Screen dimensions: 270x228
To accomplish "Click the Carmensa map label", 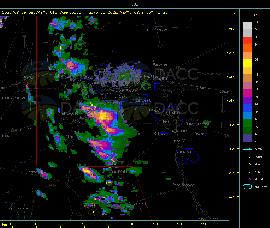I will click(184, 152).
